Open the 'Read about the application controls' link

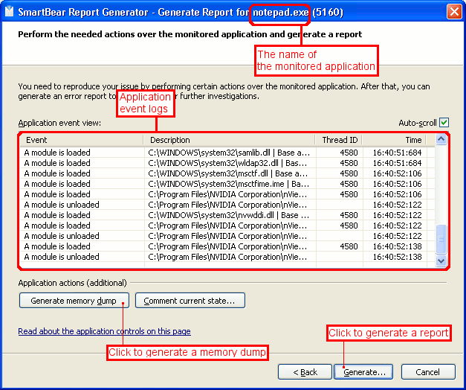(104, 331)
